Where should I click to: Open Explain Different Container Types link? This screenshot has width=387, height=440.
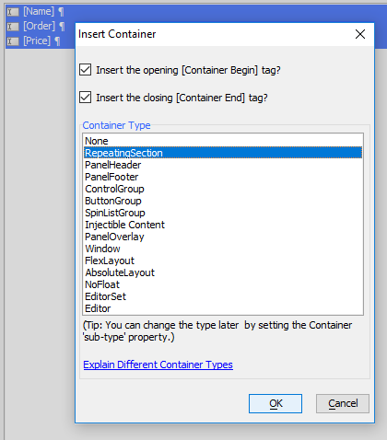point(158,365)
